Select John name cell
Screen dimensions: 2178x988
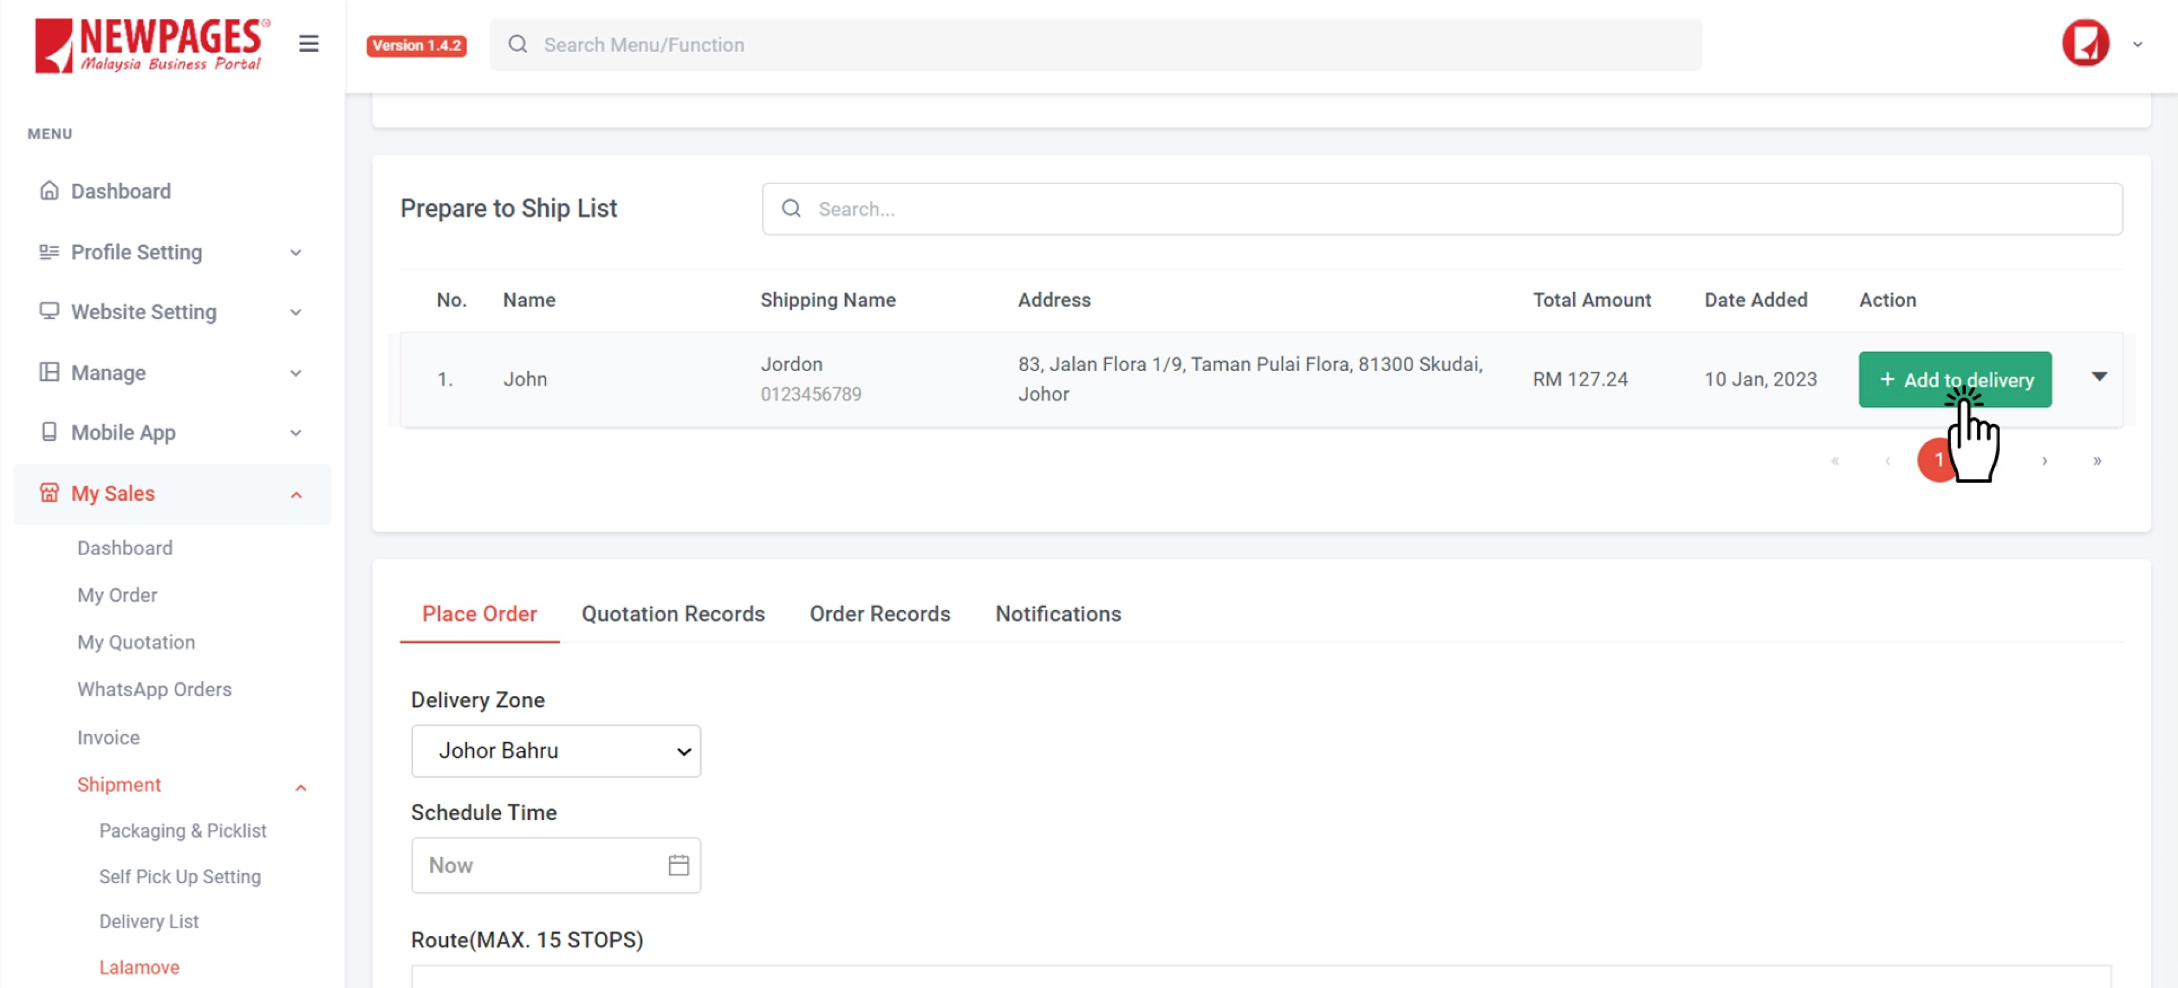click(525, 379)
